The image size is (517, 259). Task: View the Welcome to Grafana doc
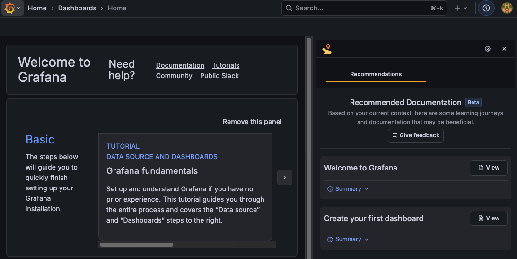[x=488, y=168]
